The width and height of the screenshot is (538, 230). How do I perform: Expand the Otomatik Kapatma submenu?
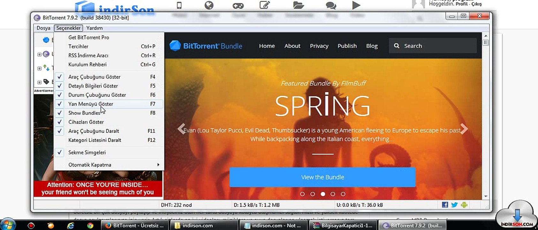(109, 165)
